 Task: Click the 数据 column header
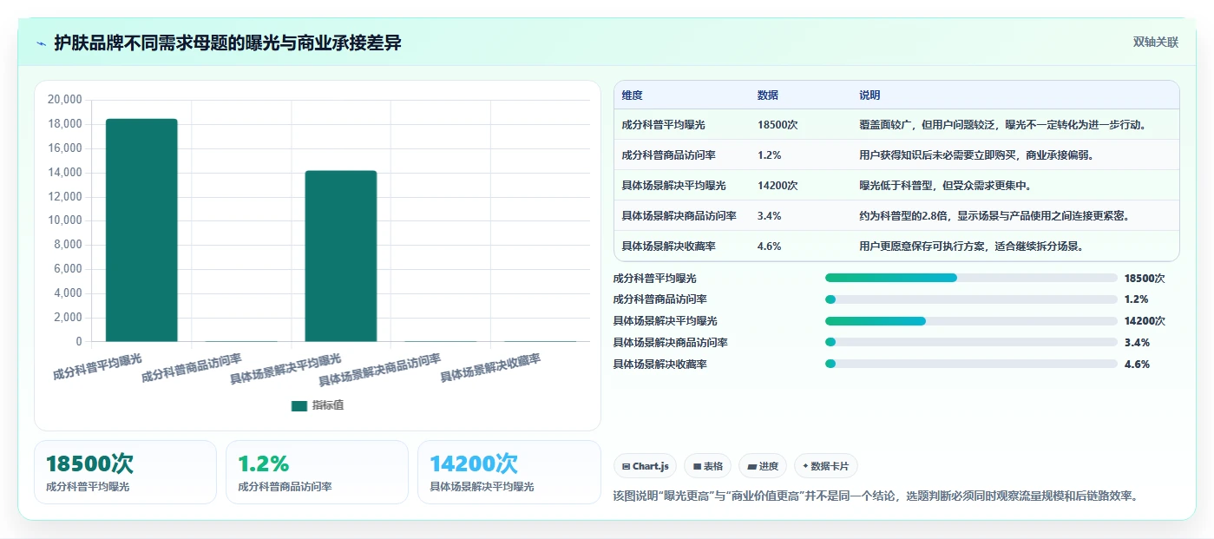coord(768,95)
